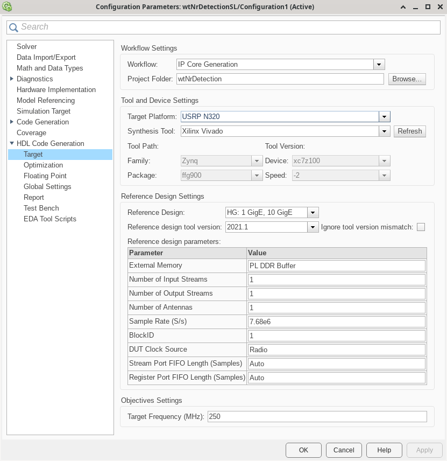
Task: Click the Help button
Action: 384,450
